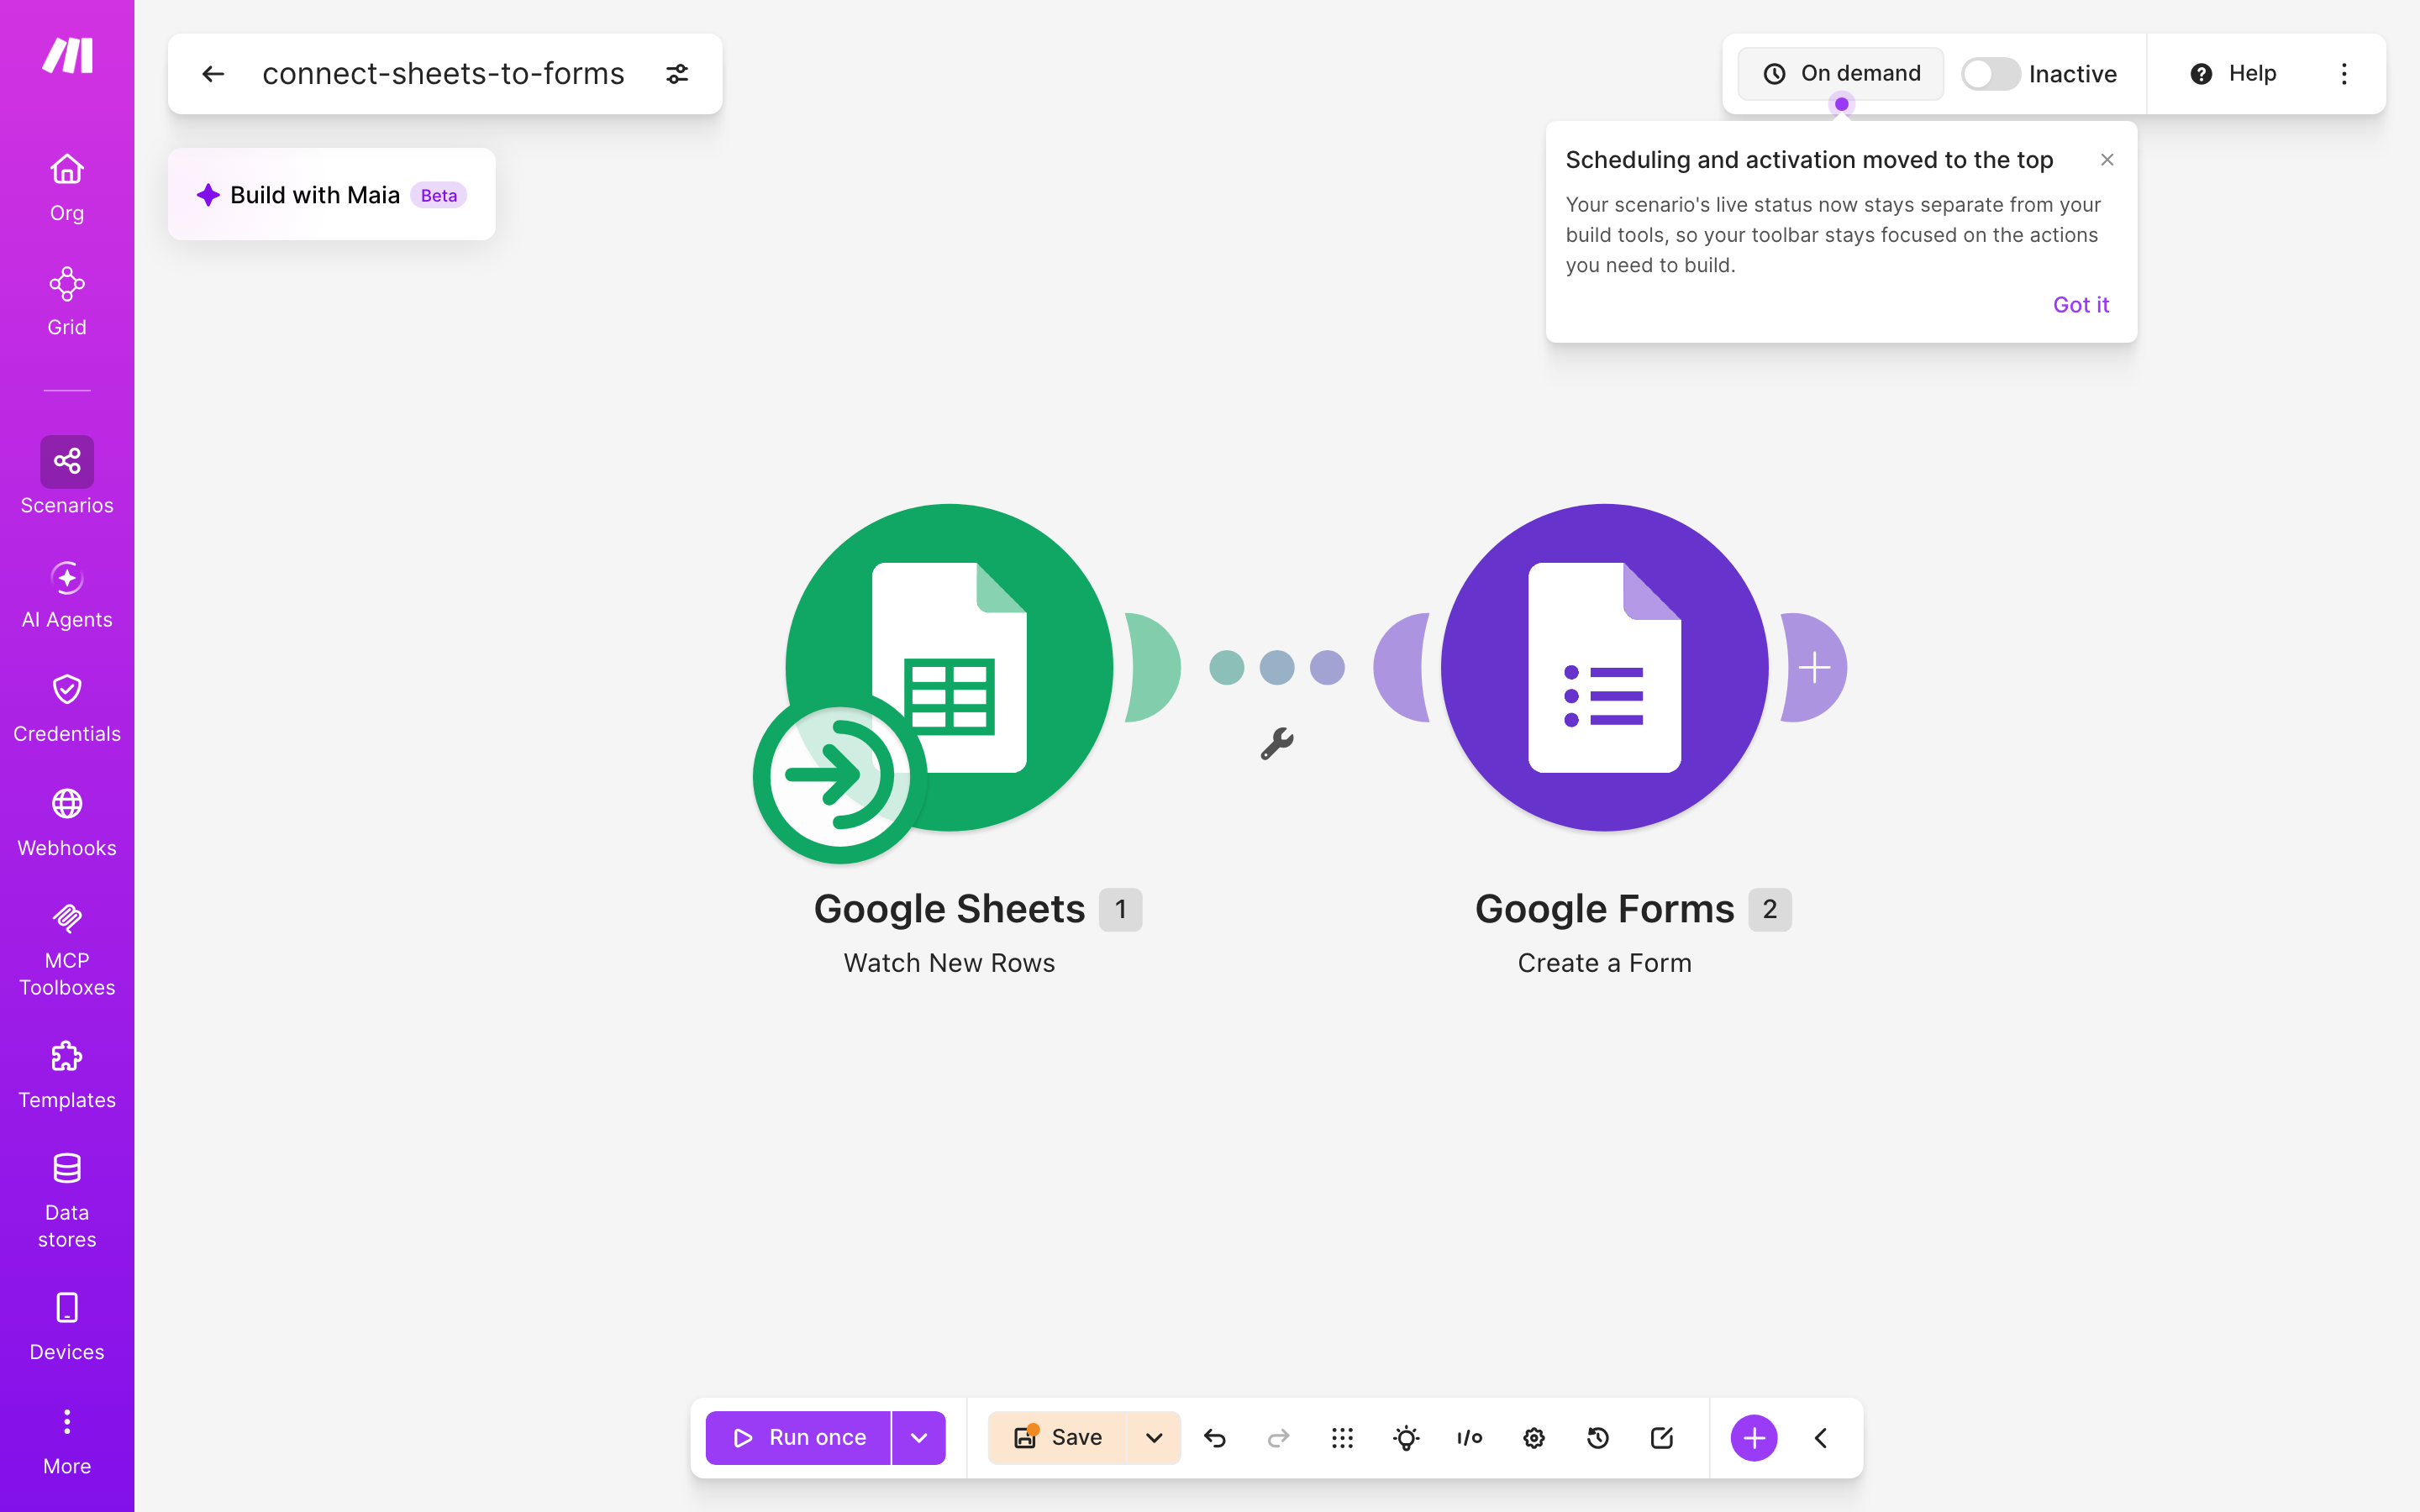2420x1512 pixels.
Task: Go back using the arrow beside the scenario name
Action: (x=213, y=74)
